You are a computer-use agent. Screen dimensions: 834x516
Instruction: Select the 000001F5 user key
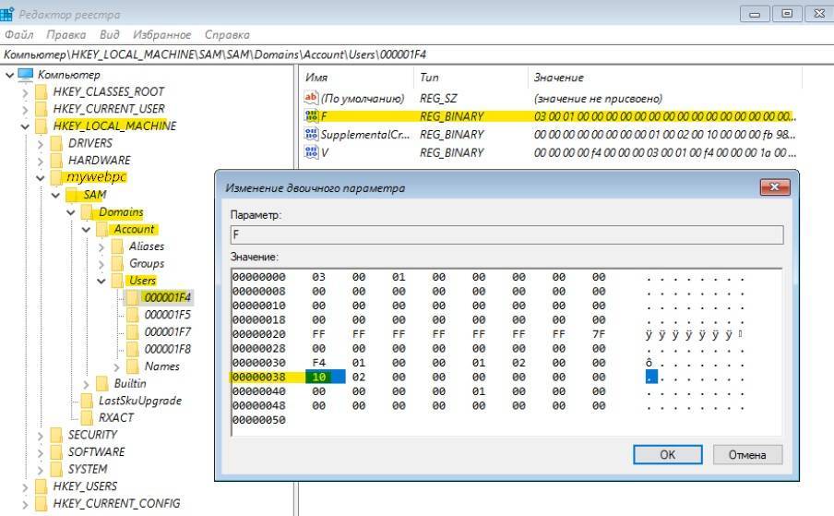click(167, 315)
